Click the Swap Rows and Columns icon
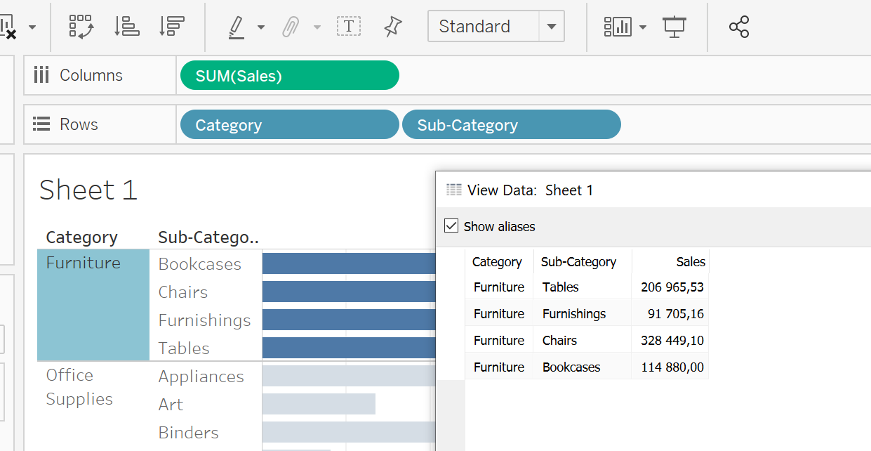 coord(81,26)
